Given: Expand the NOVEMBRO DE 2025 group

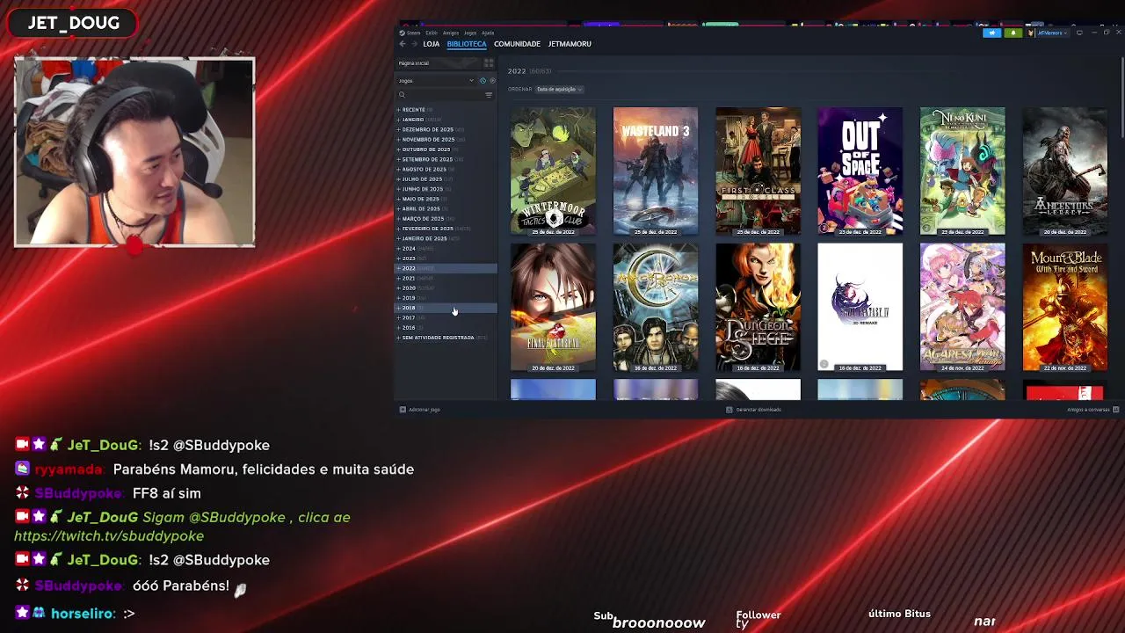Looking at the screenshot, I should [398, 140].
